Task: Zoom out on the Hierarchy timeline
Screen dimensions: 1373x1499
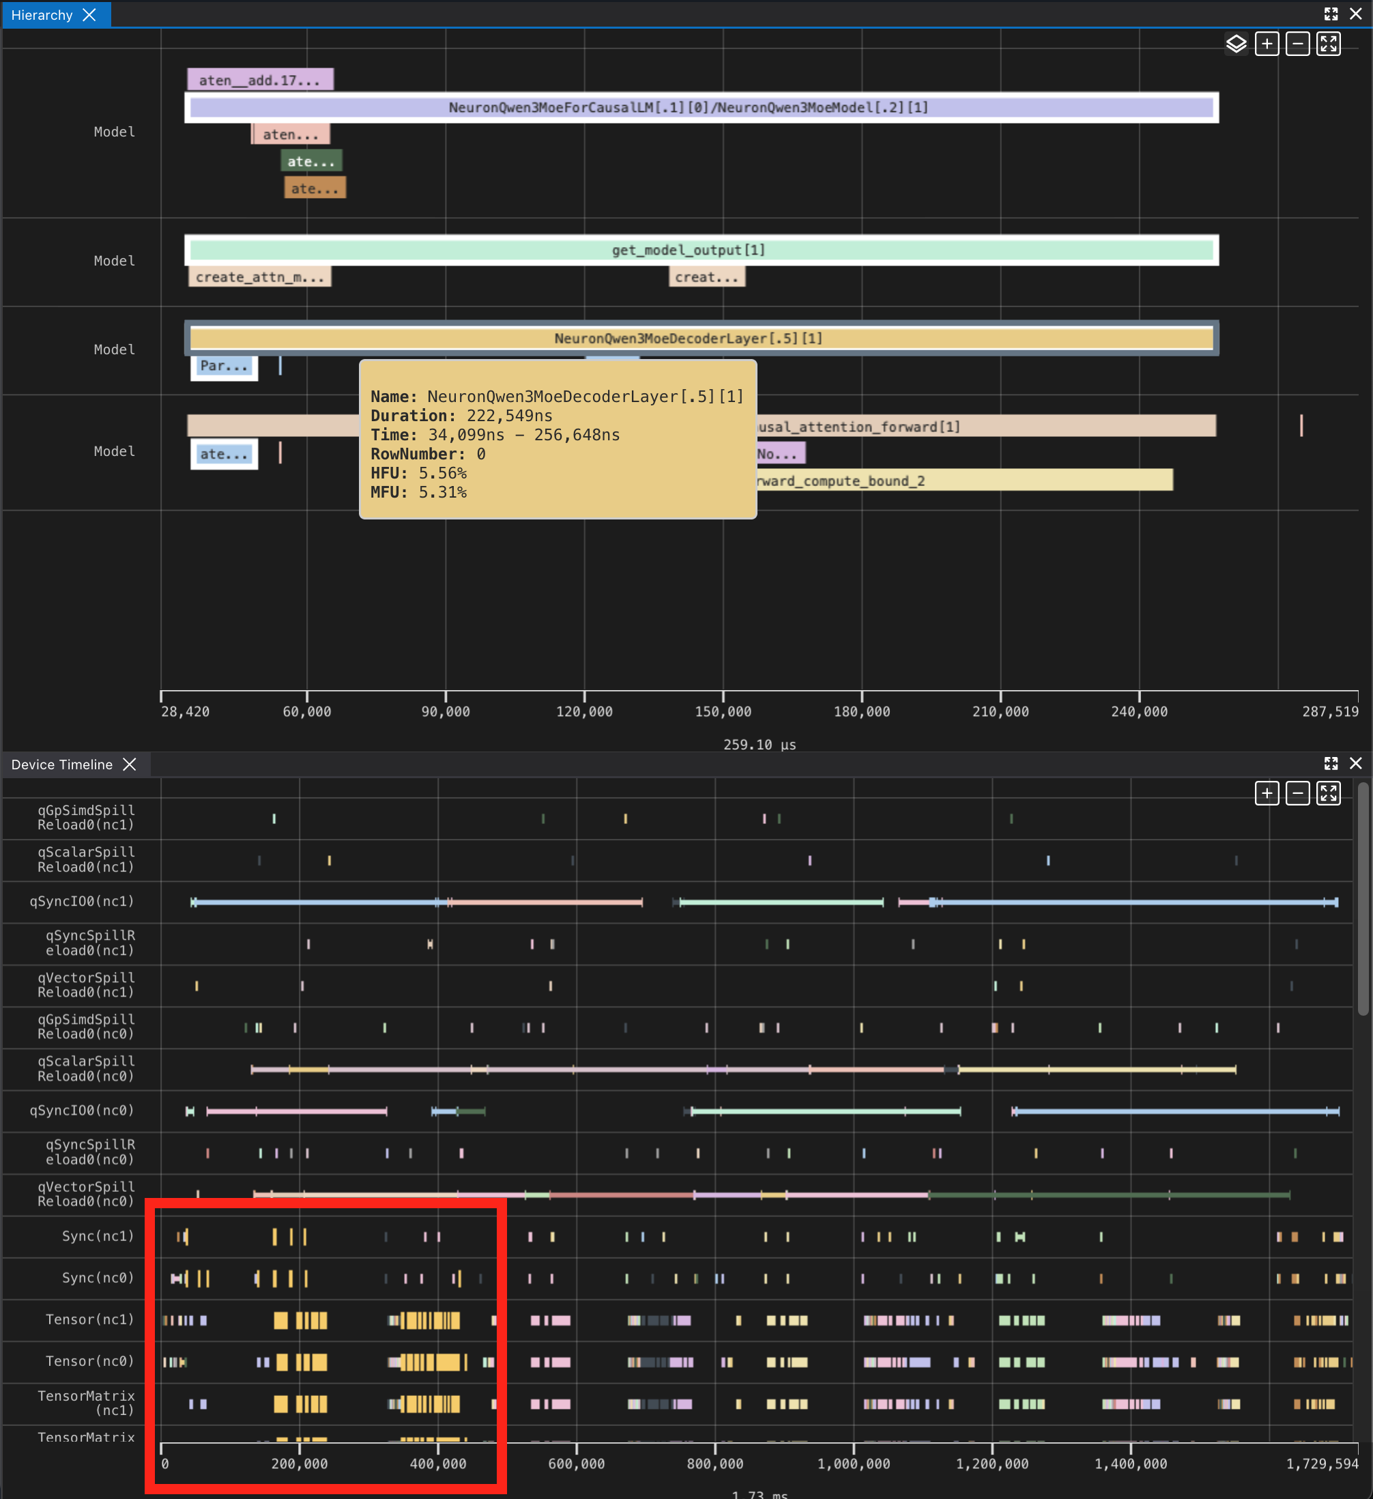Action: pos(1298,44)
